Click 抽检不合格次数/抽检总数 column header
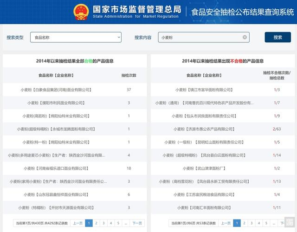Image resolution: width=297 pixels, height=232 pixels. [277, 75]
